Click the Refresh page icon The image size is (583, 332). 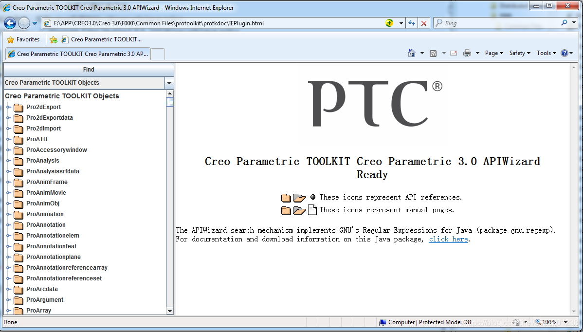point(412,23)
